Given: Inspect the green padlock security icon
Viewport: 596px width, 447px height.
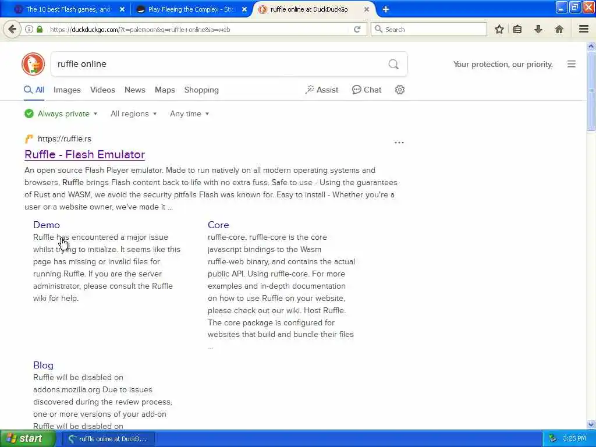Looking at the screenshot, I should 40,29.
